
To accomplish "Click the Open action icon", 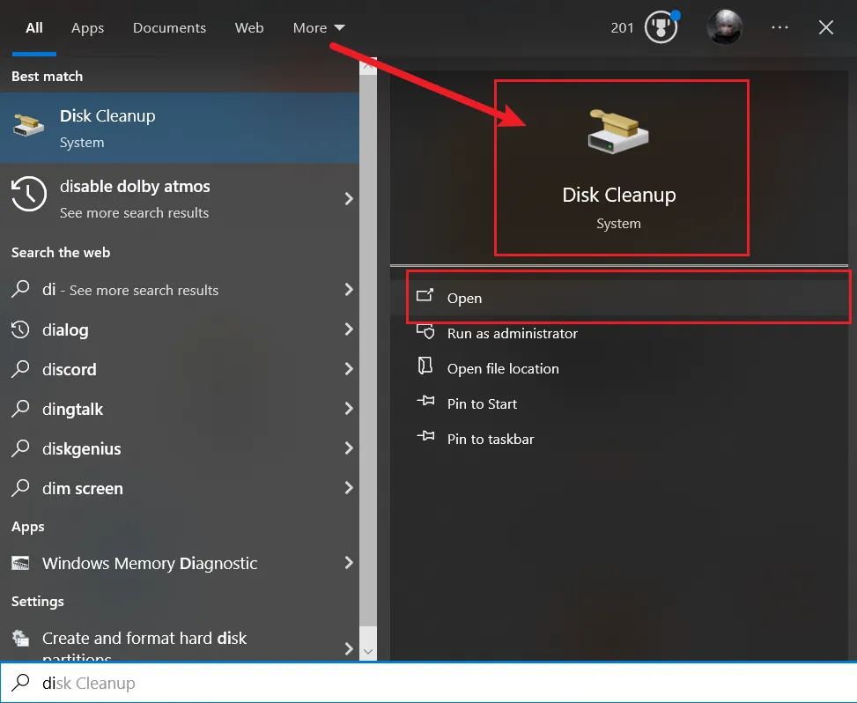I will 425,296.
